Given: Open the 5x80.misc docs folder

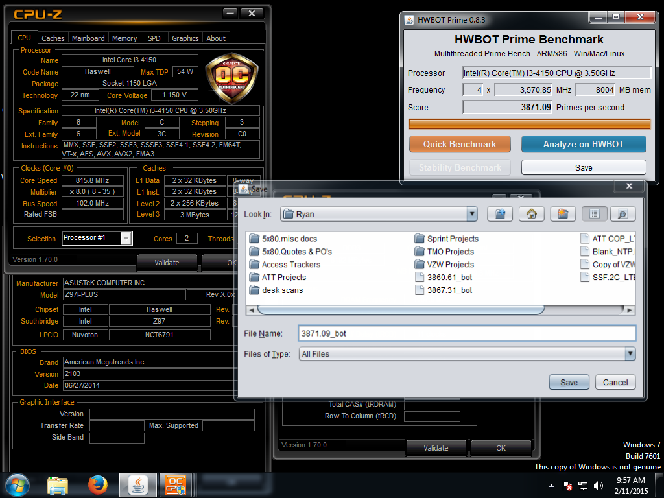Looking at the screenshot, I should (283, 239).
